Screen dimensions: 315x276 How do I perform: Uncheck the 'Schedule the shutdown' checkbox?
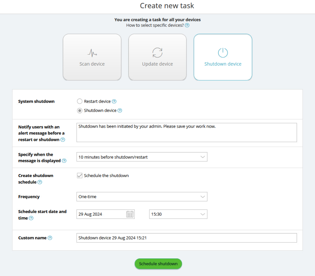(80, 176)
